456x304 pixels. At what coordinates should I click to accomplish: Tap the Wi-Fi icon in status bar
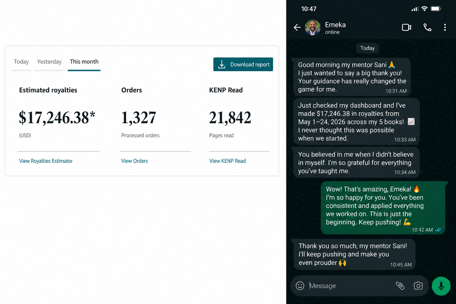(x=424, y=9)
